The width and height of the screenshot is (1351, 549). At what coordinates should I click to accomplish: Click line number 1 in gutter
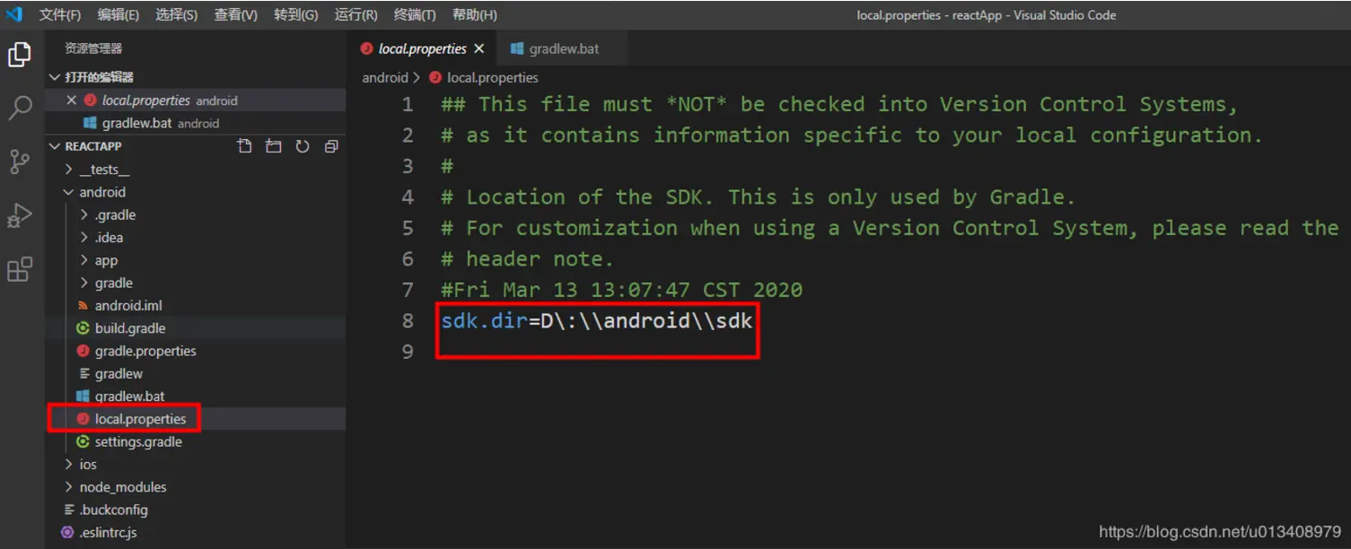pyautogui.click(x=408, y=104)
